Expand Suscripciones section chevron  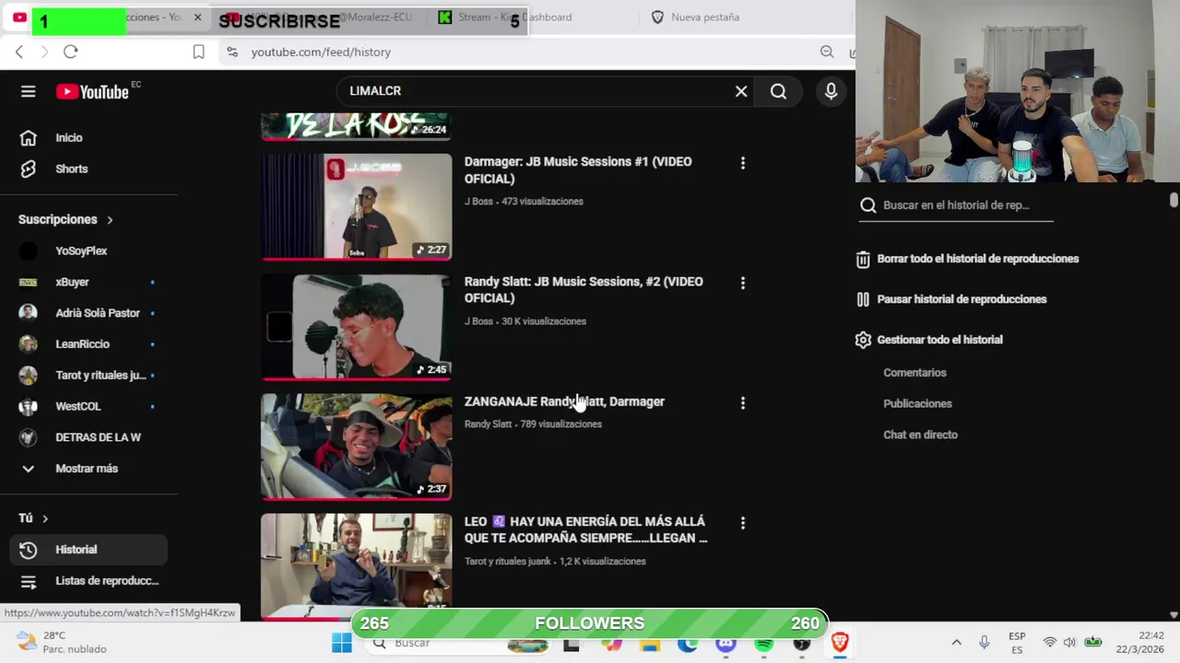pyautogui.click(x=110, y=220)
